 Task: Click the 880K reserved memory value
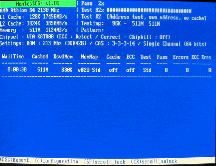click(67, 70)
